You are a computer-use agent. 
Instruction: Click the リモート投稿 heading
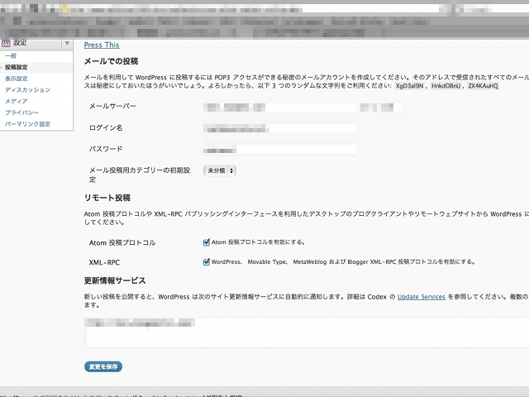[x=107, y=198]
